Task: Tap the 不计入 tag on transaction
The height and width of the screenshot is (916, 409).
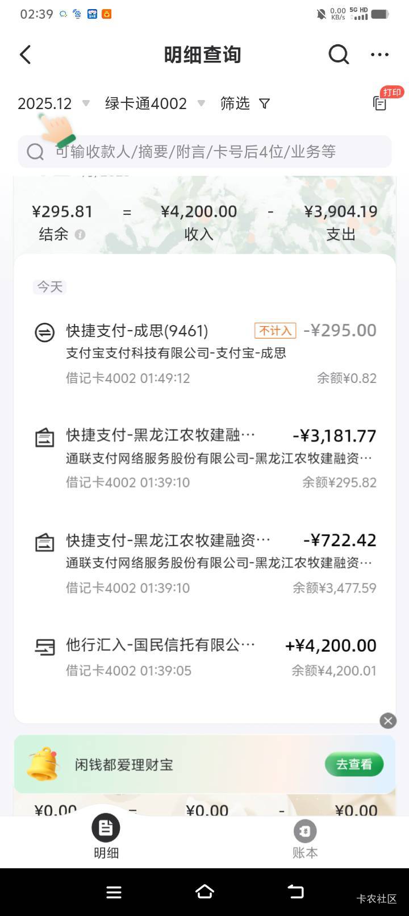Action: [276, 331]
